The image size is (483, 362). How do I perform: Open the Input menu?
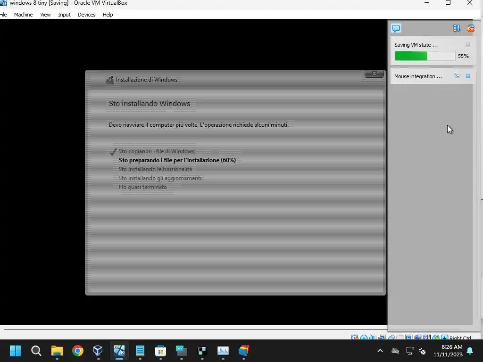point(64,15)
